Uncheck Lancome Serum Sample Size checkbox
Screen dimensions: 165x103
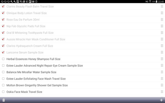tap(3, 52)
